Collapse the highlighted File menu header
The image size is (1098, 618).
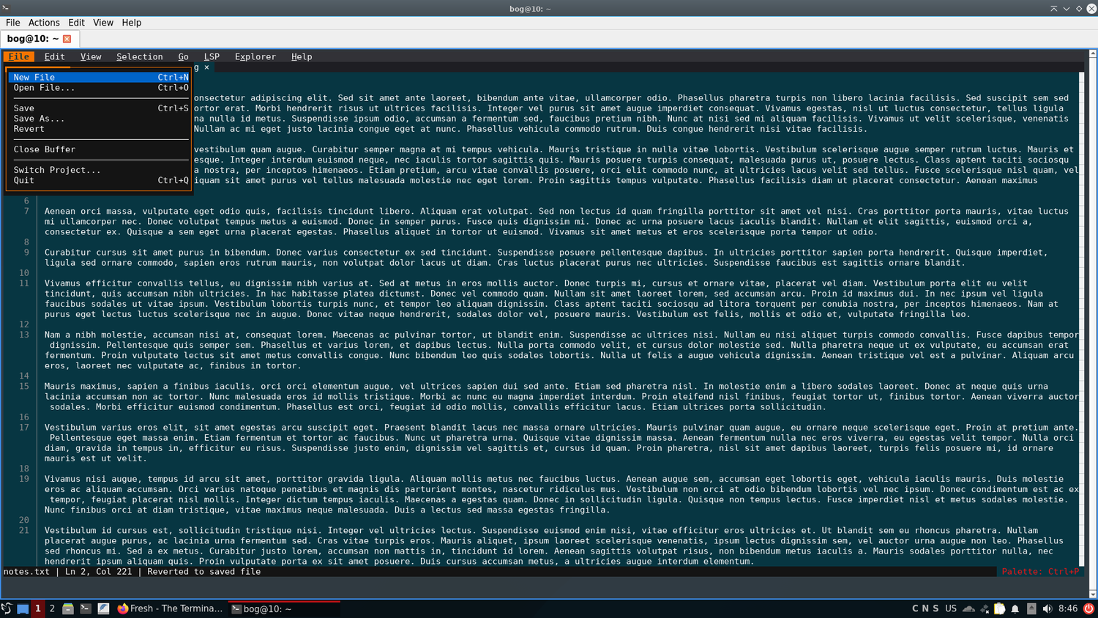(19, 56)
